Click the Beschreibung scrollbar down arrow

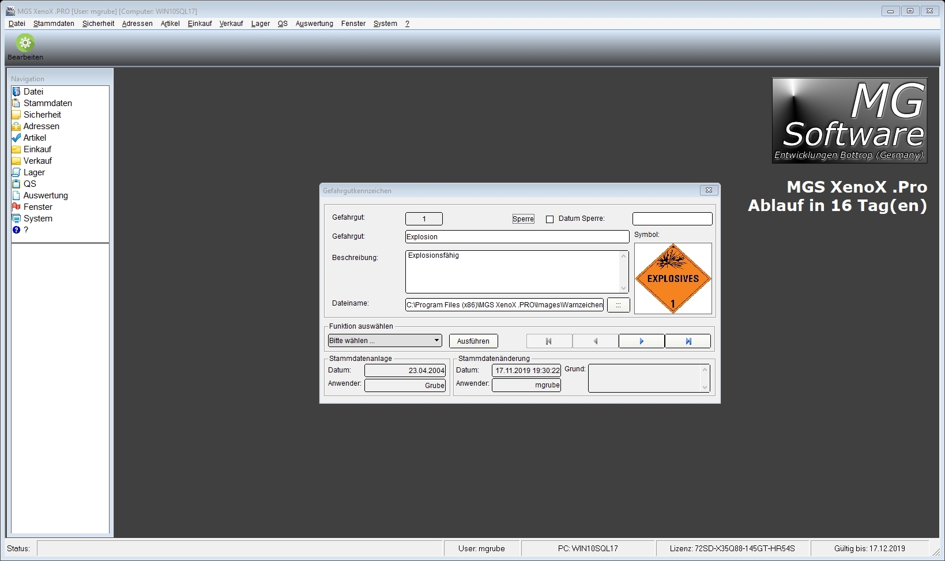(623, 288)
